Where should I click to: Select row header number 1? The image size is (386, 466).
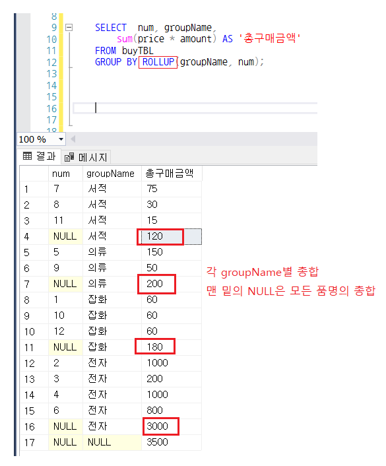(x=34, y=189)
